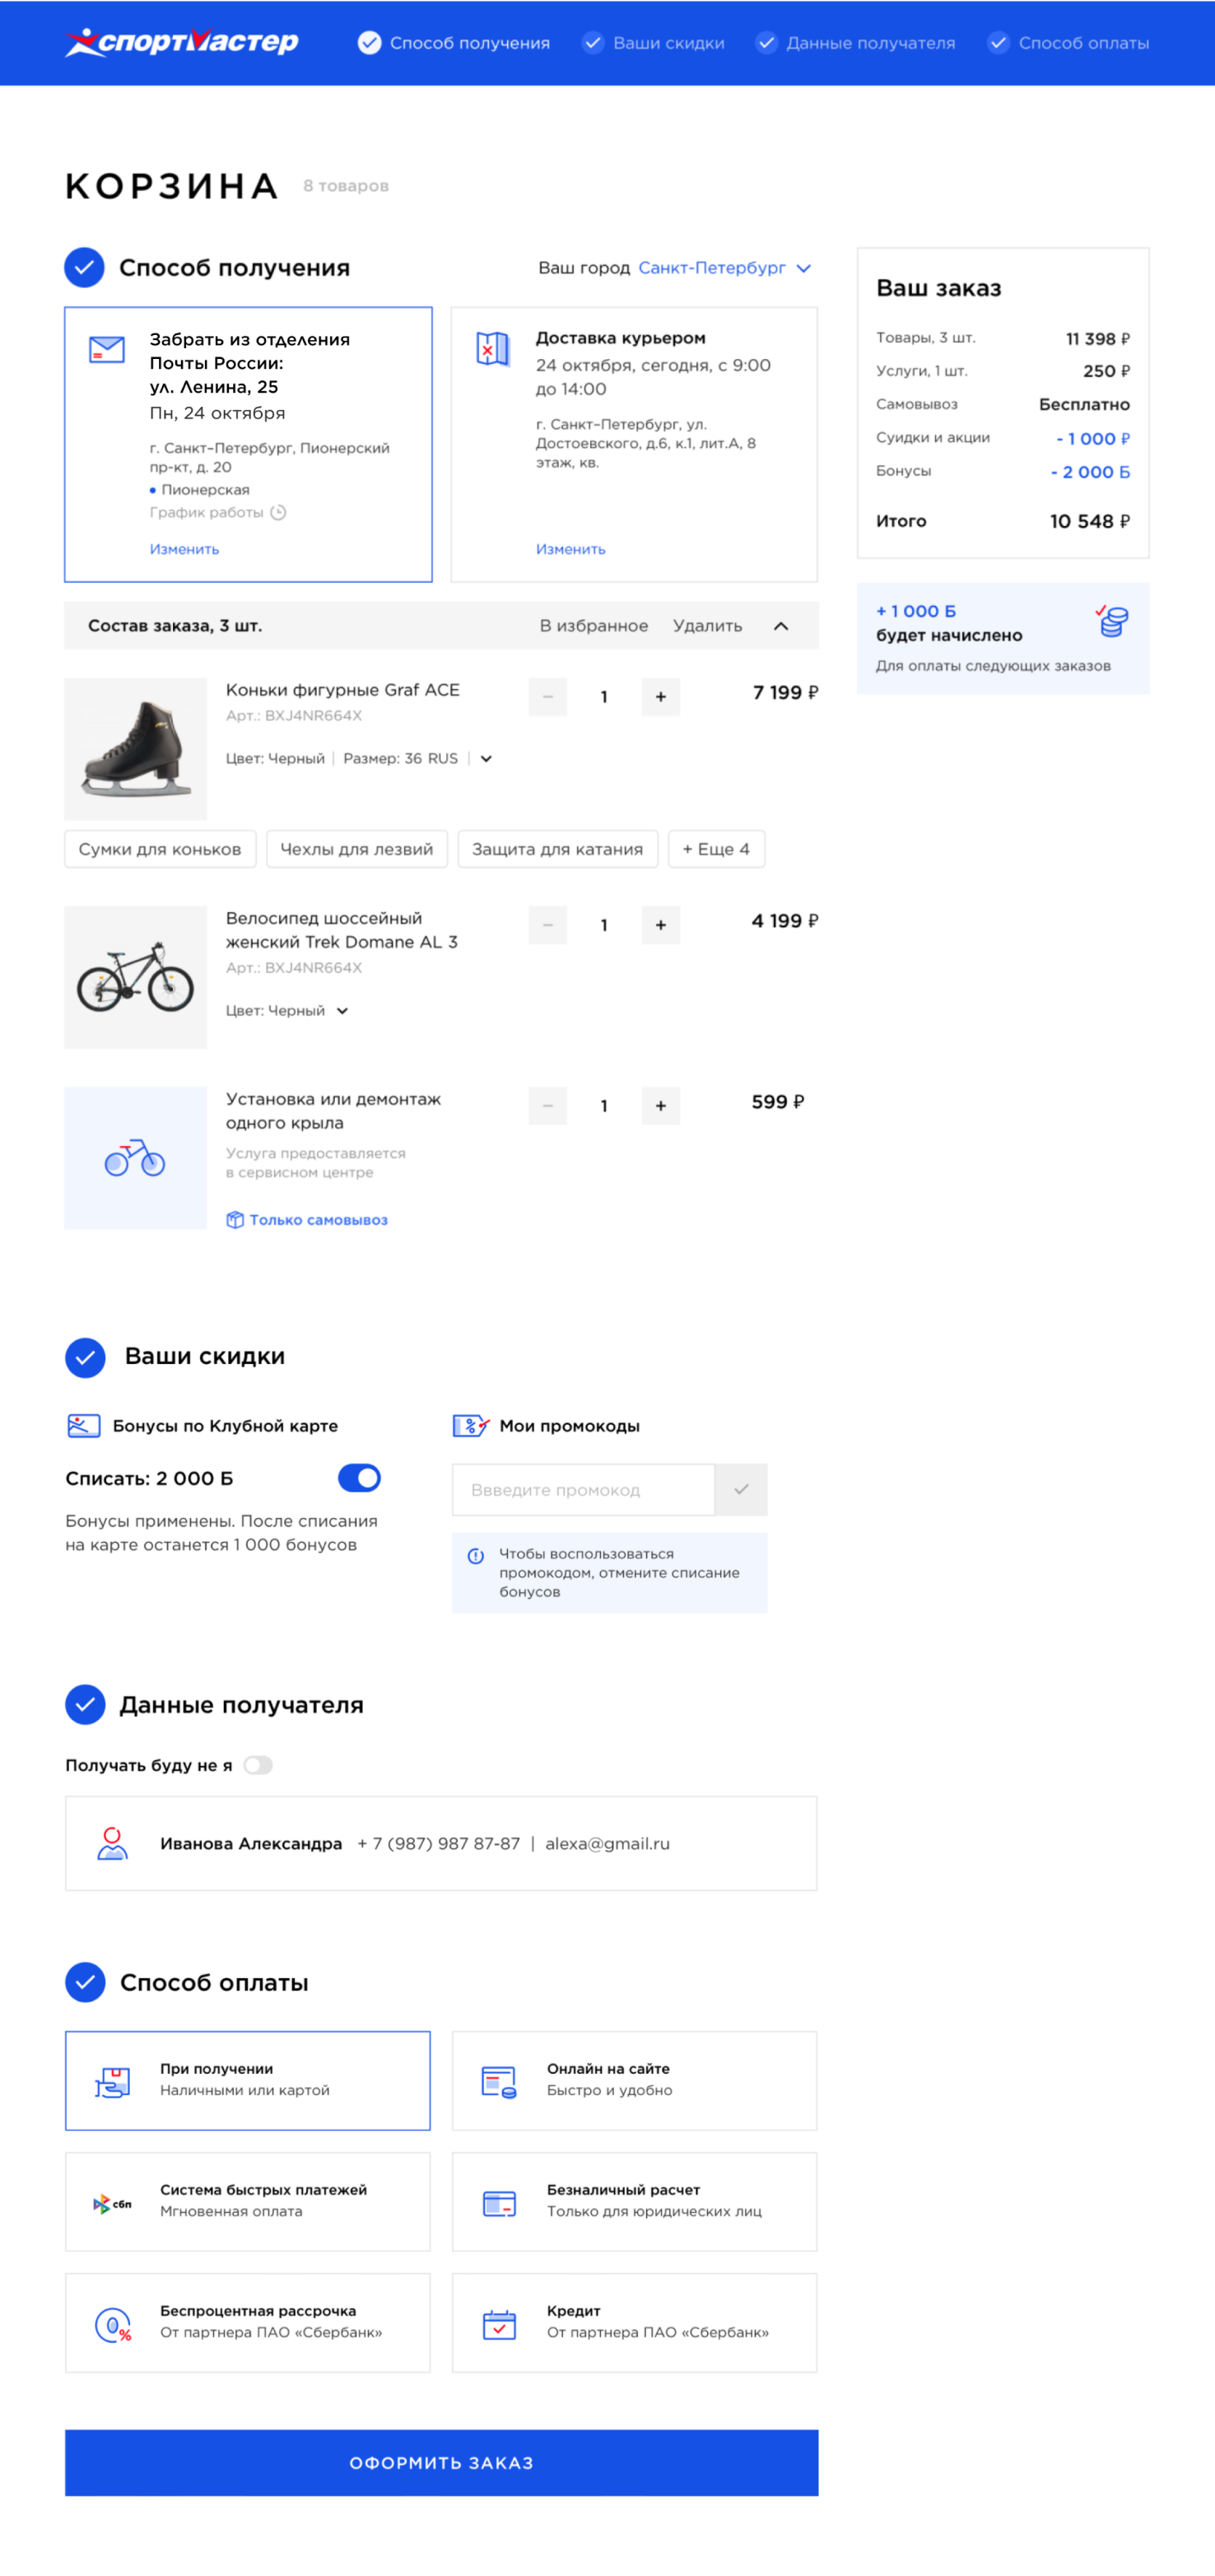The height and width of the screenshot is (2576, 1215).
Task: Click 'Изменить' under courier delivery
Action: (570, 549)
